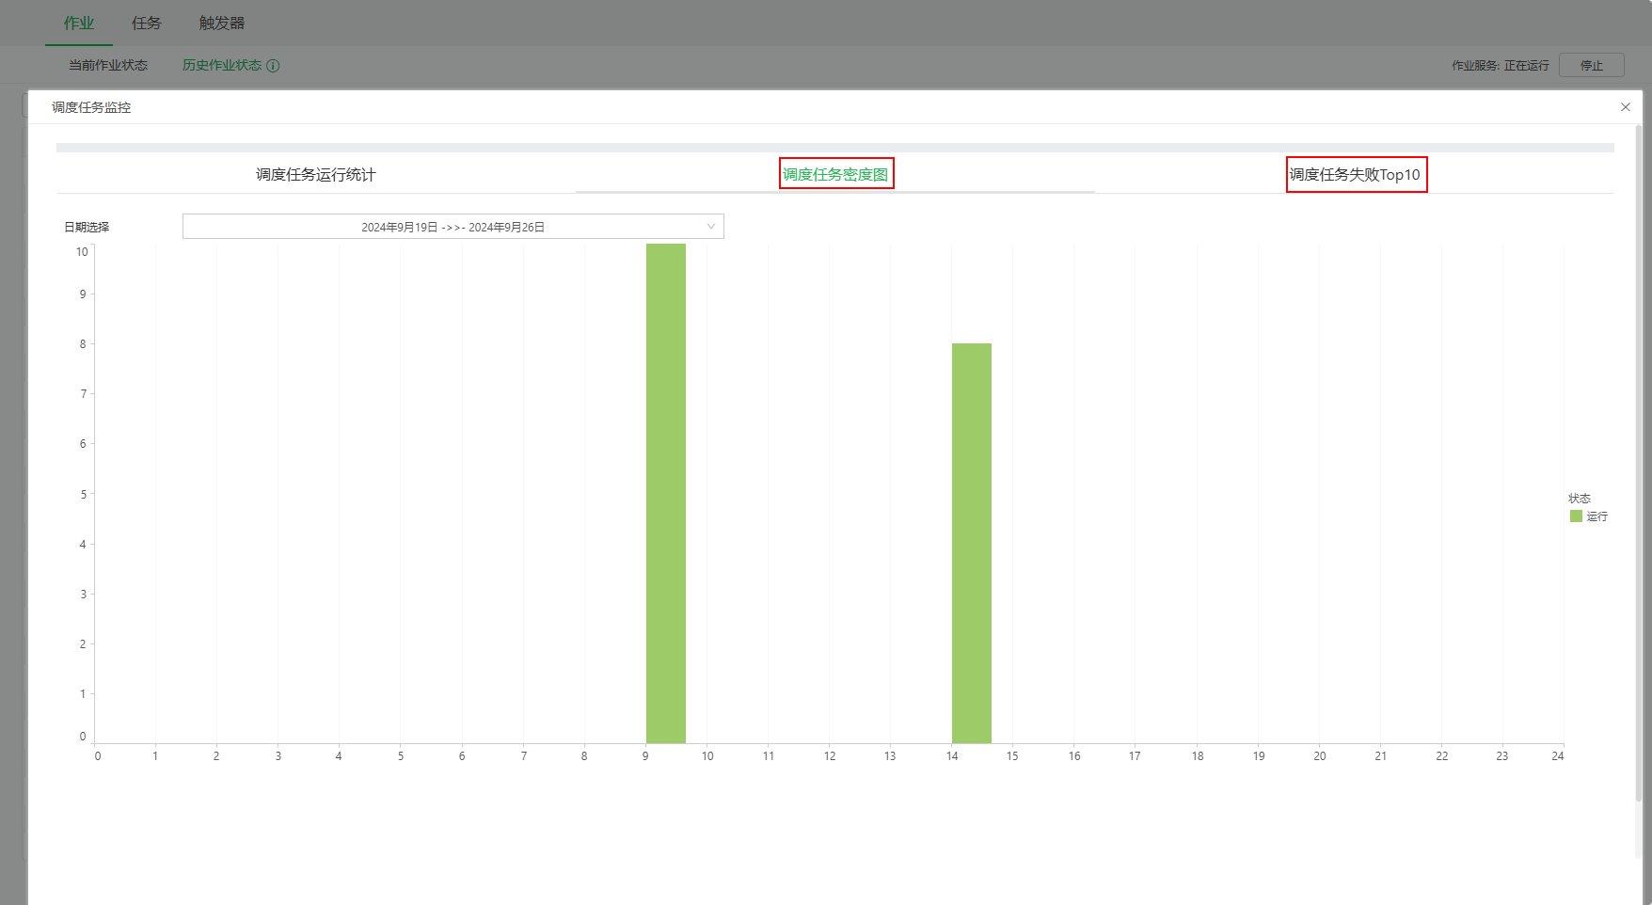Switch to 调度任务运行统计 tab
The image size is (1652, 905).
[x=316, y=175]
